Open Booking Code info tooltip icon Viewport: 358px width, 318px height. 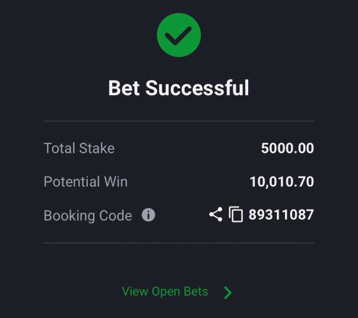click(x=148, y=215)
